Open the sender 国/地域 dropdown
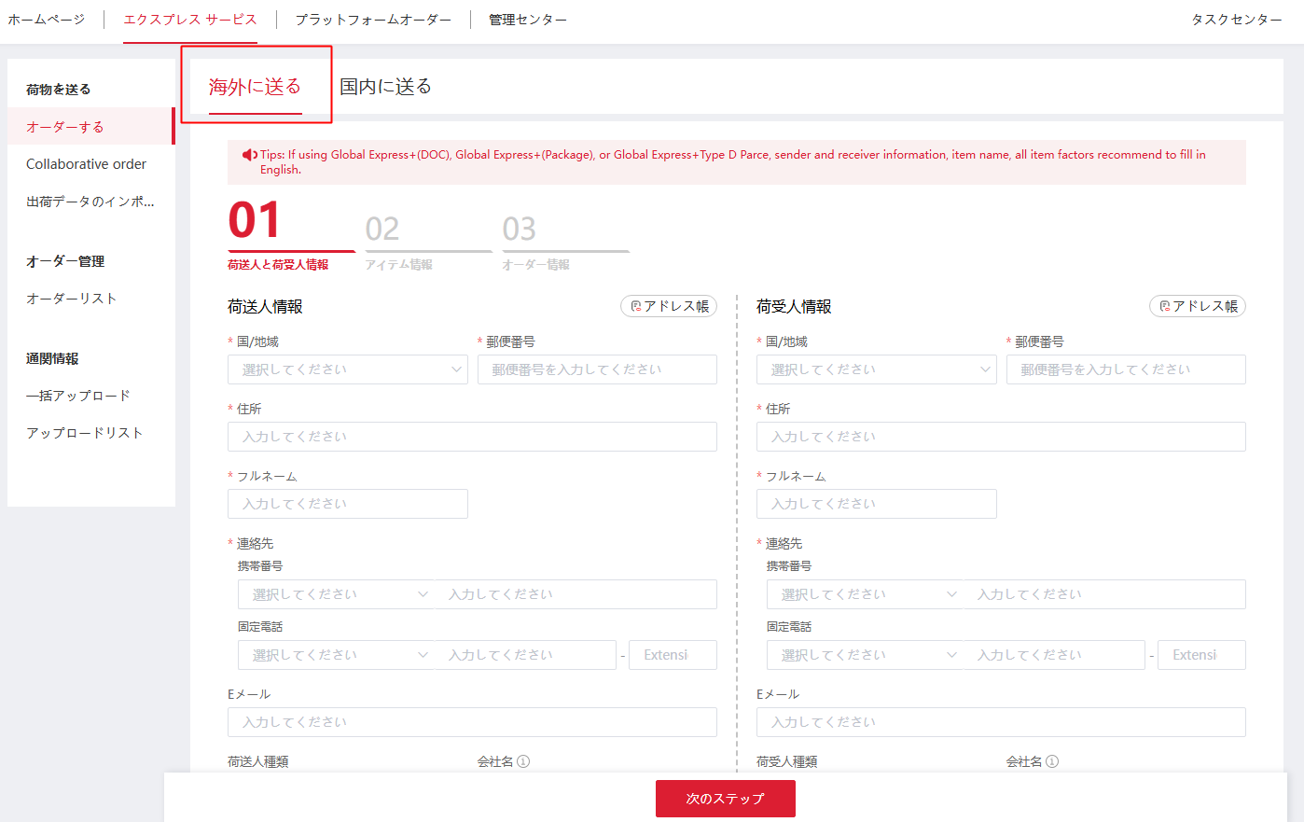Screen dimensions: 1304x822 click(347, 369)
